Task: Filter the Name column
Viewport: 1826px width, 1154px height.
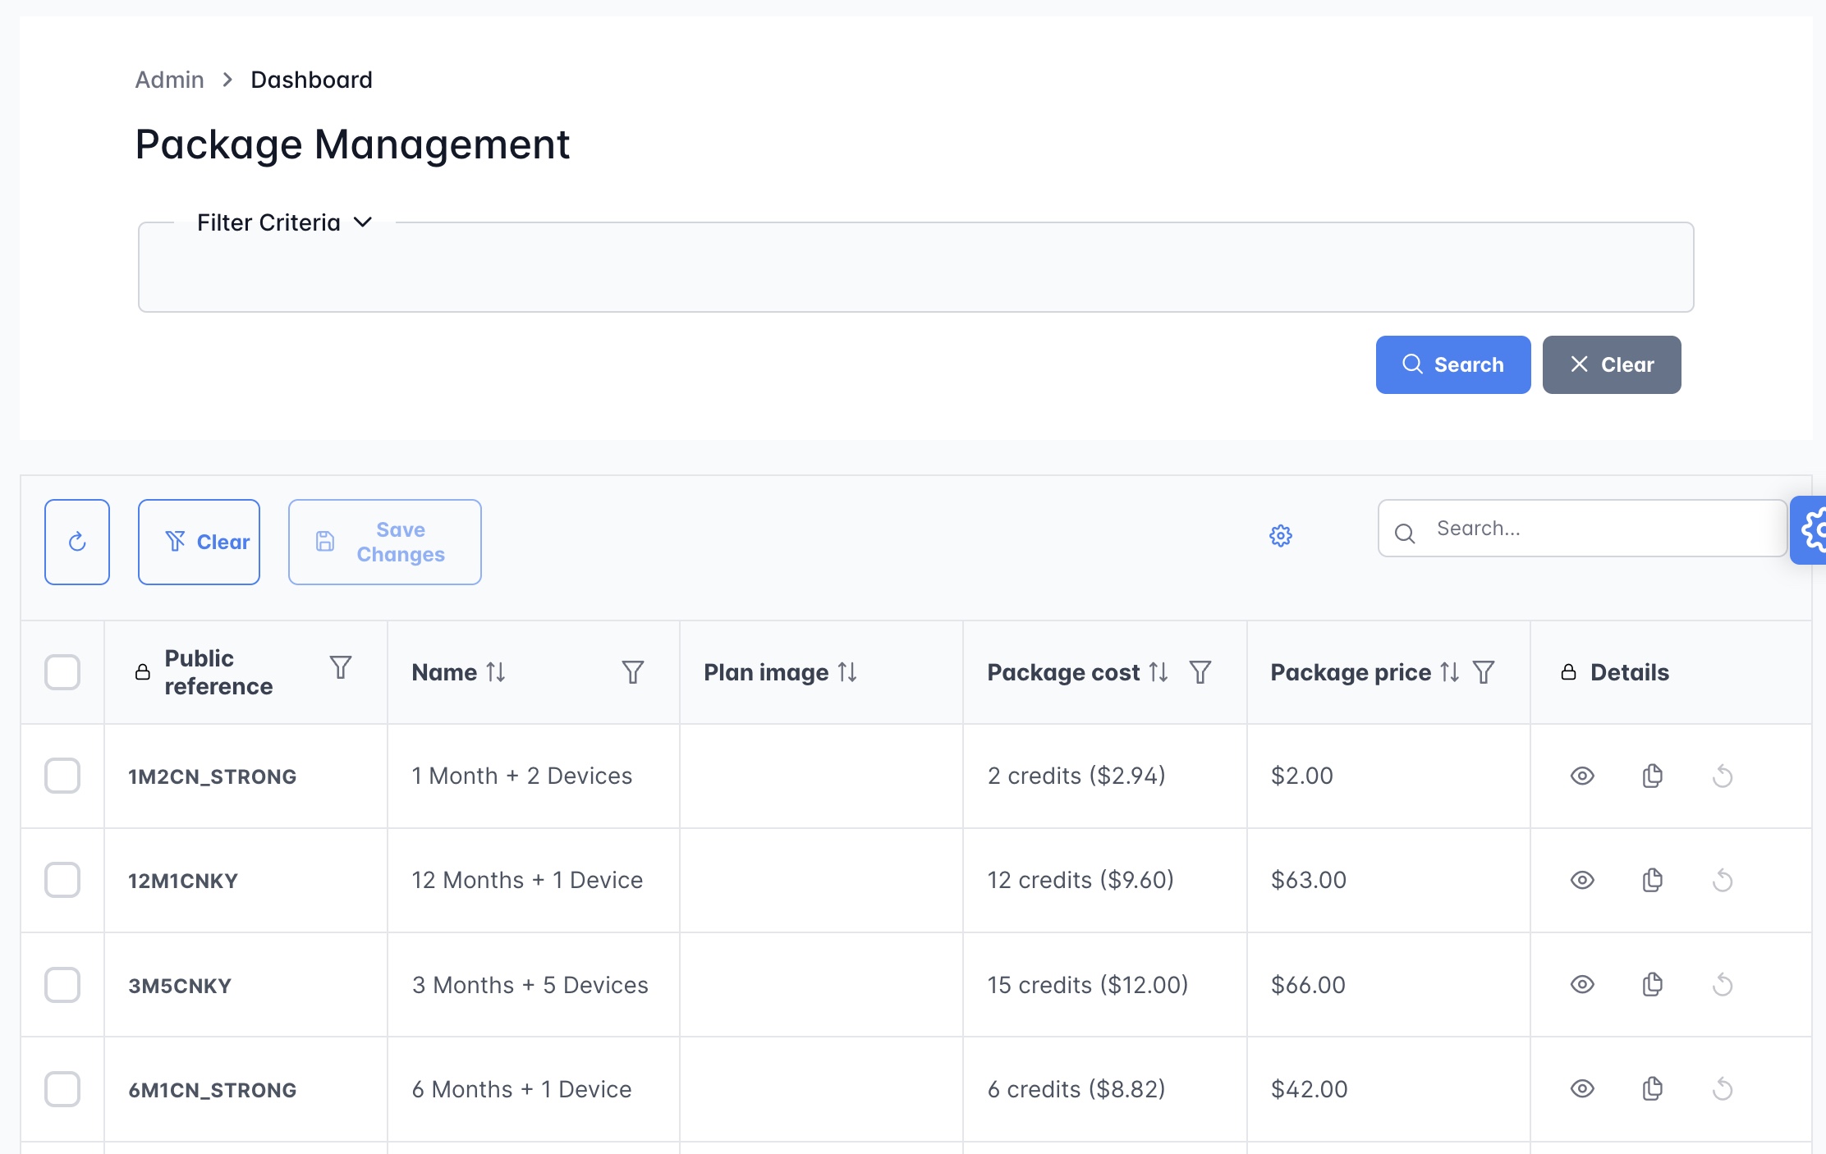Action: [633, 672]
